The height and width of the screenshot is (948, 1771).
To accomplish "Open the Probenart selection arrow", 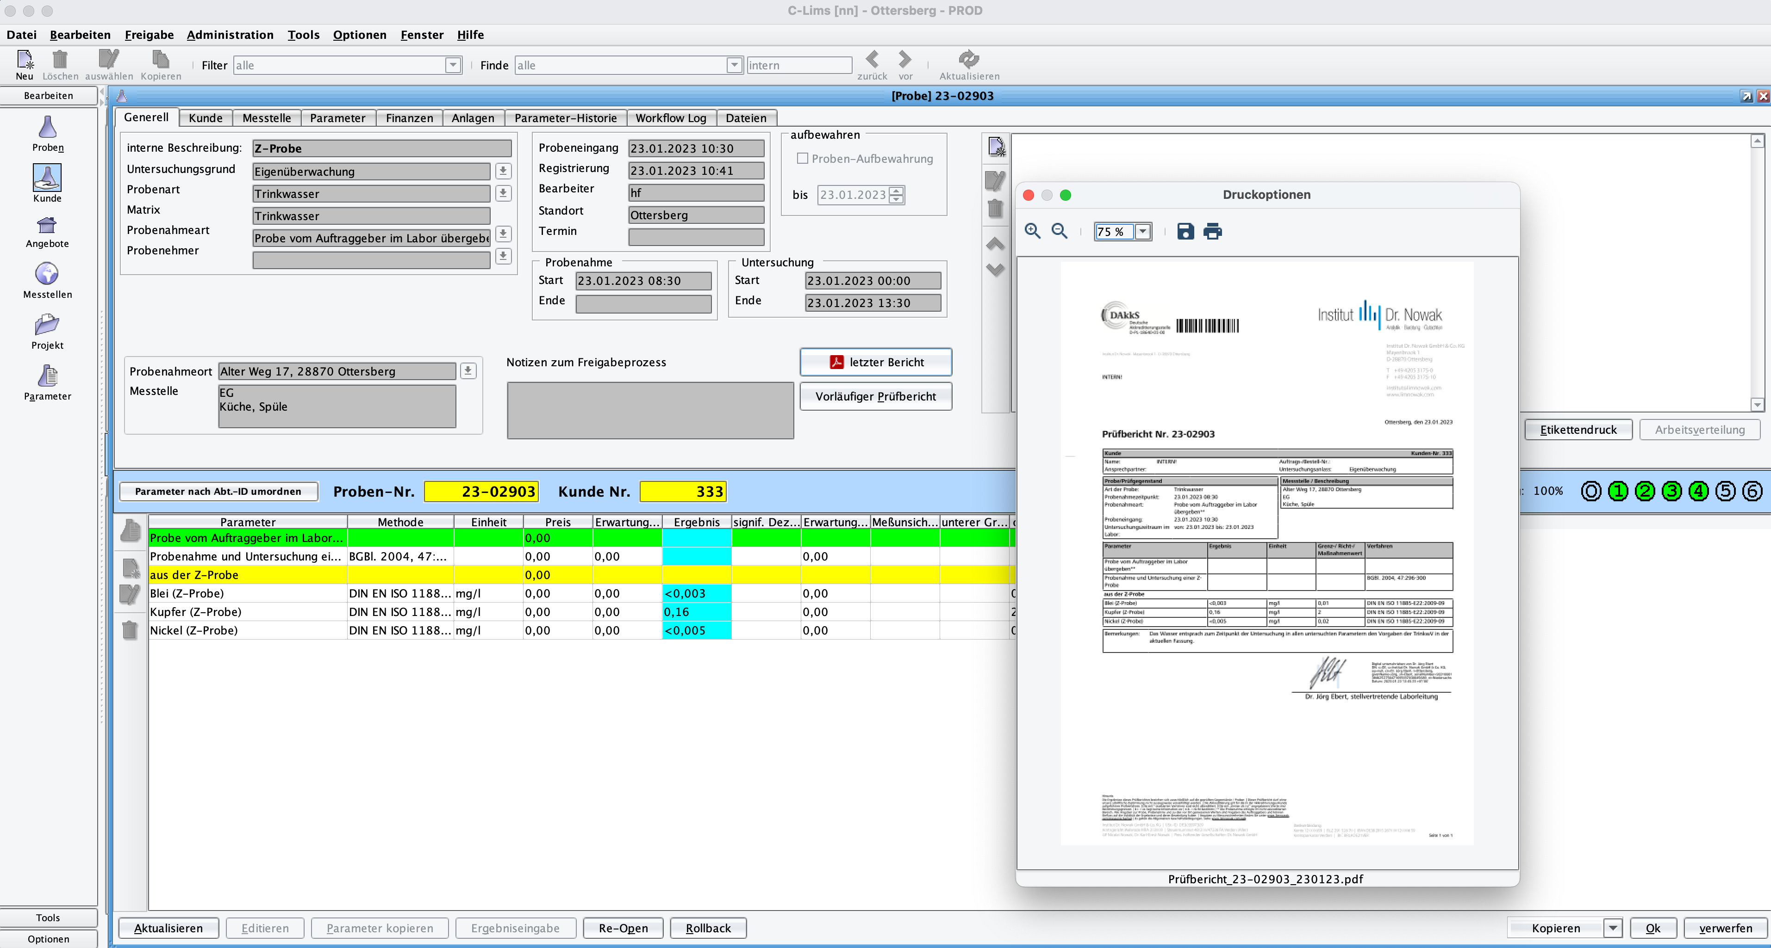I will [x=503, y=193].
